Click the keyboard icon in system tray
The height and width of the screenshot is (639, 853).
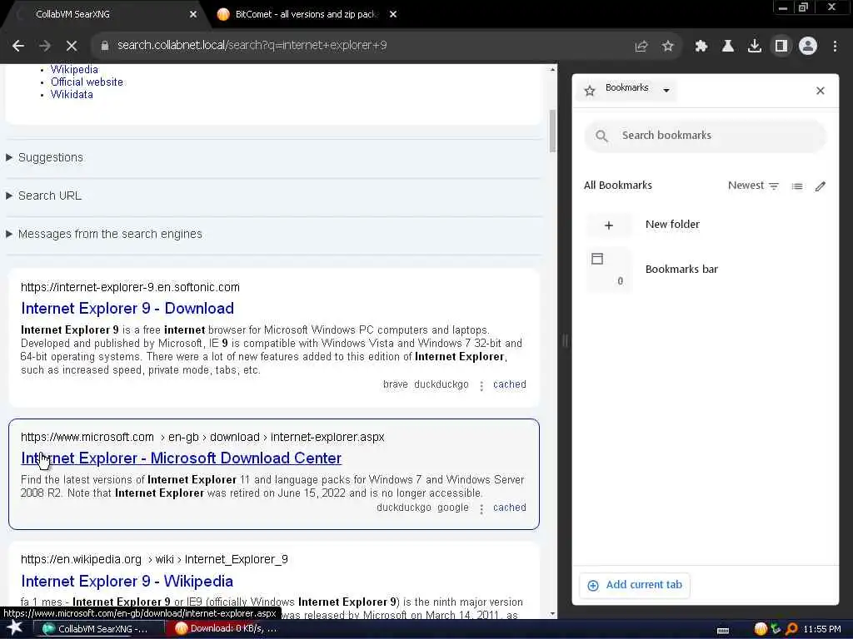click(x=723, y=631)
